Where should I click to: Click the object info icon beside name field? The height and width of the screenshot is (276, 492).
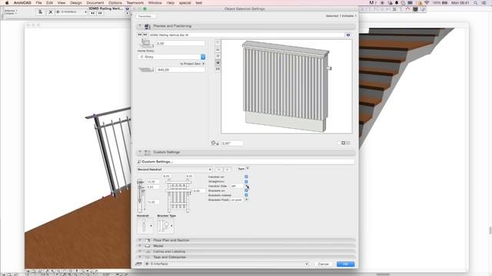pos(348,34)
